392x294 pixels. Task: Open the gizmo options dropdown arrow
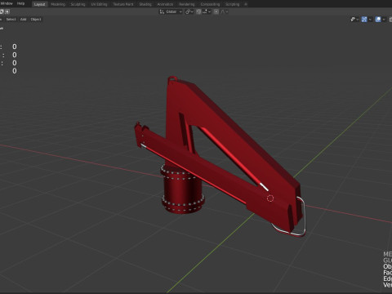(x=370, y=20)
